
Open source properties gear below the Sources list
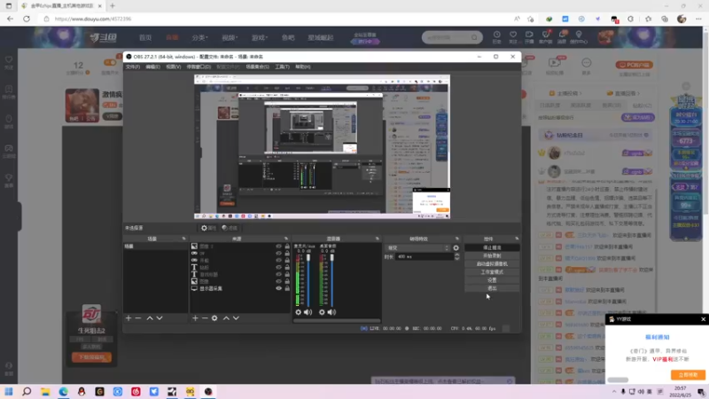click(214, 318)
